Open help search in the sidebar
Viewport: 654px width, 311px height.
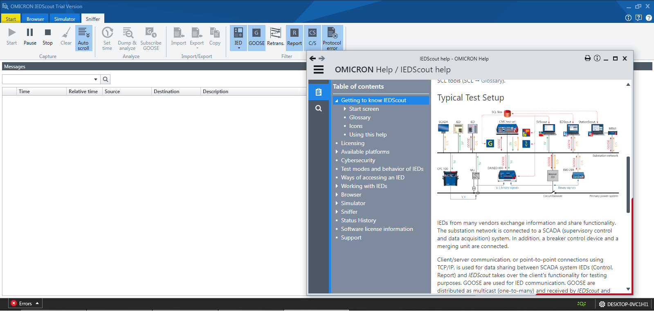click(x=319, y=108)
